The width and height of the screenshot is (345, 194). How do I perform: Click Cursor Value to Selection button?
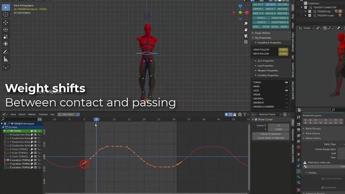pos(271,138)
